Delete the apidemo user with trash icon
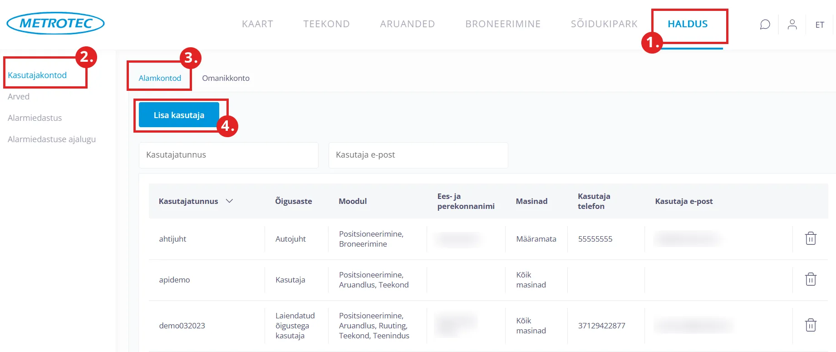836x352 pixels. tap(810, 279)
